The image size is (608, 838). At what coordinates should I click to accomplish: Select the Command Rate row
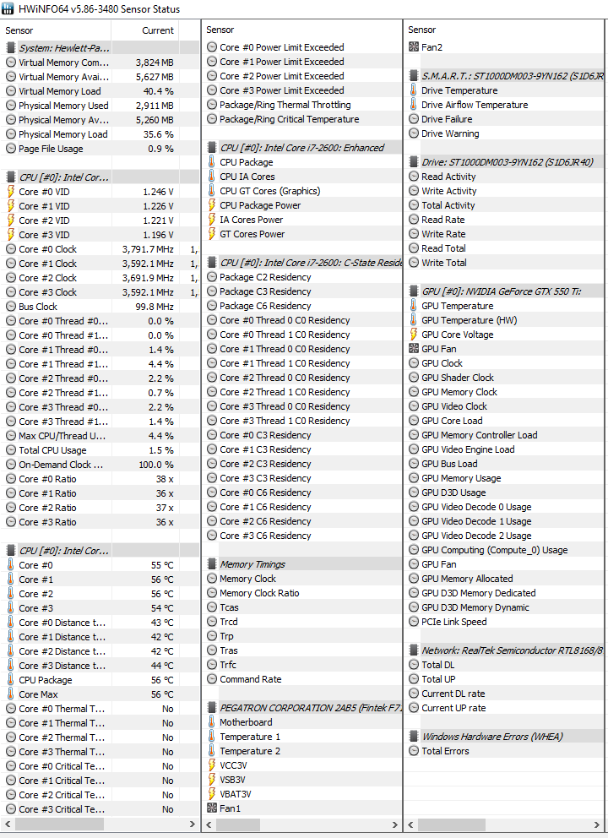coord(302,679)
